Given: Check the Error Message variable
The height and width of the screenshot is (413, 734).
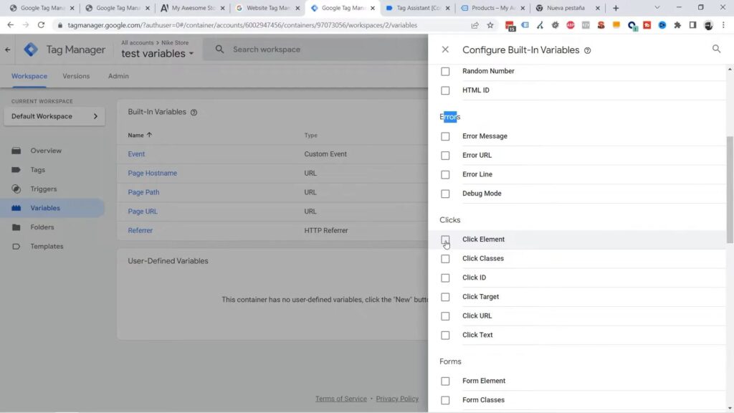Looking at the screenshot, I should pyautogui.click(x=445, y=136).
